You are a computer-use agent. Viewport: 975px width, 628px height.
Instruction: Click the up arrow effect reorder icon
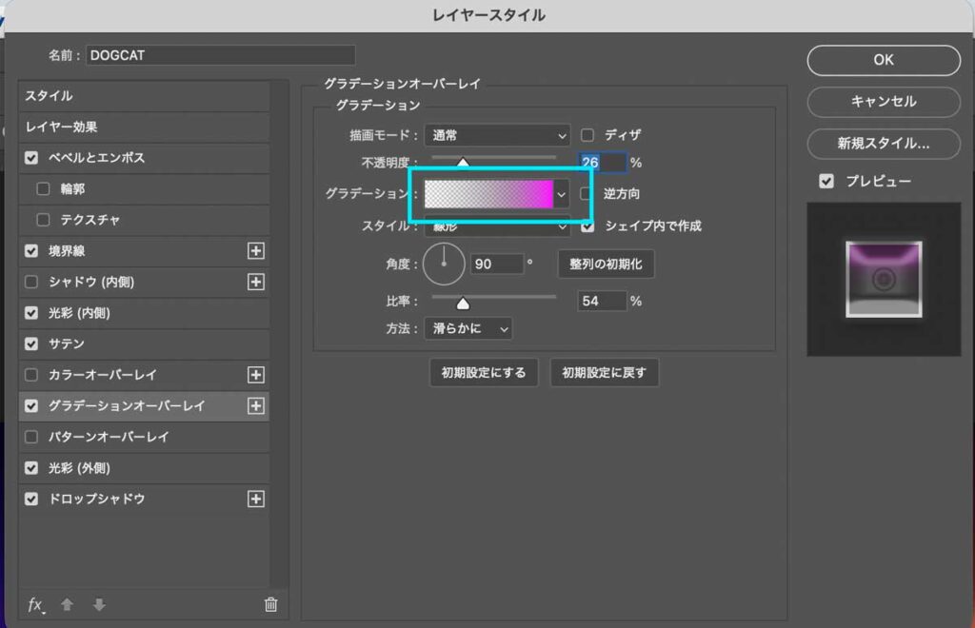click(67, 604)
